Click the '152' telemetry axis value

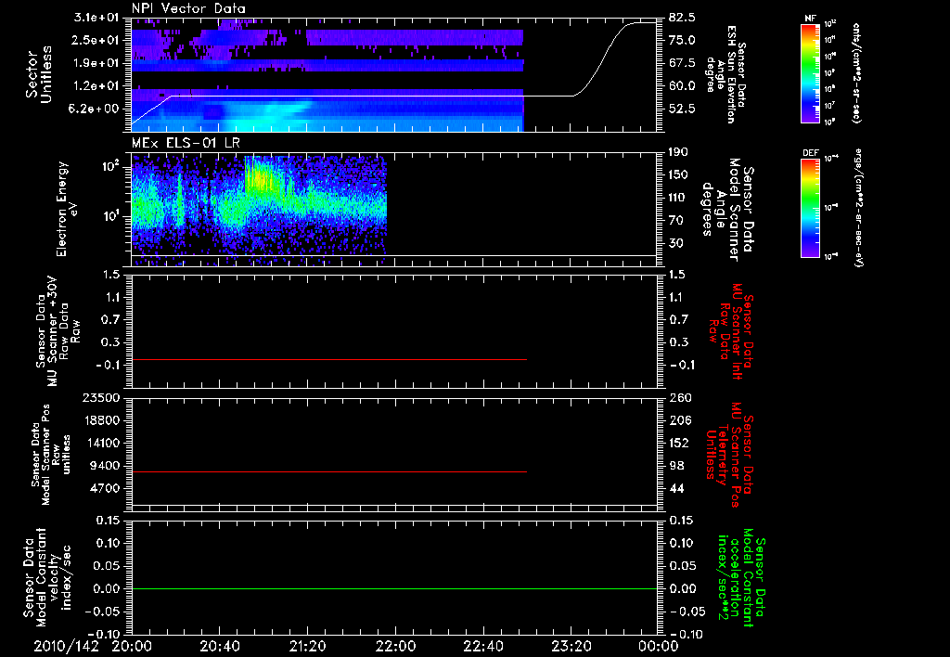pos(679,443)
